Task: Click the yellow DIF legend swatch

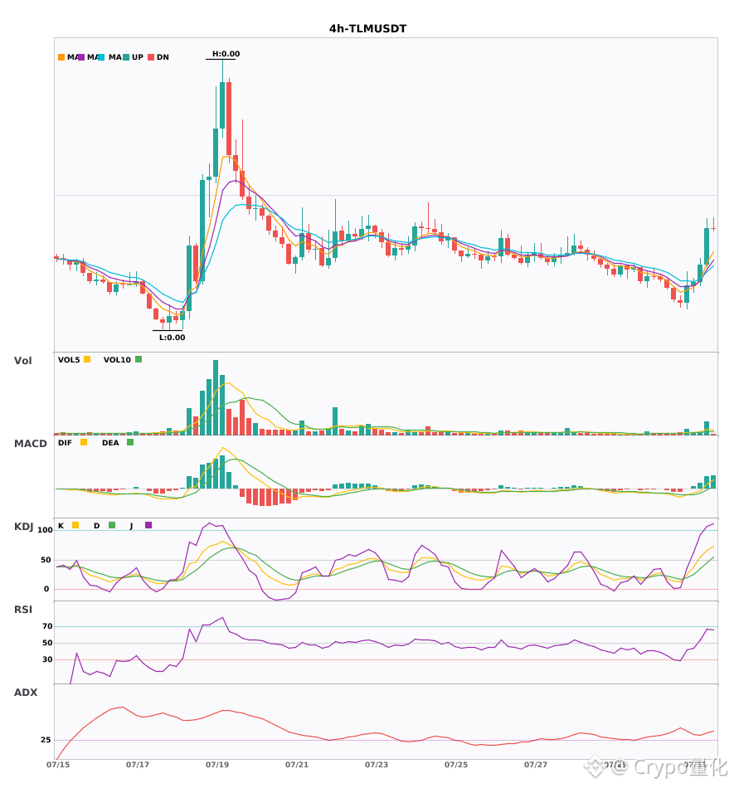Action: [84, 442]
